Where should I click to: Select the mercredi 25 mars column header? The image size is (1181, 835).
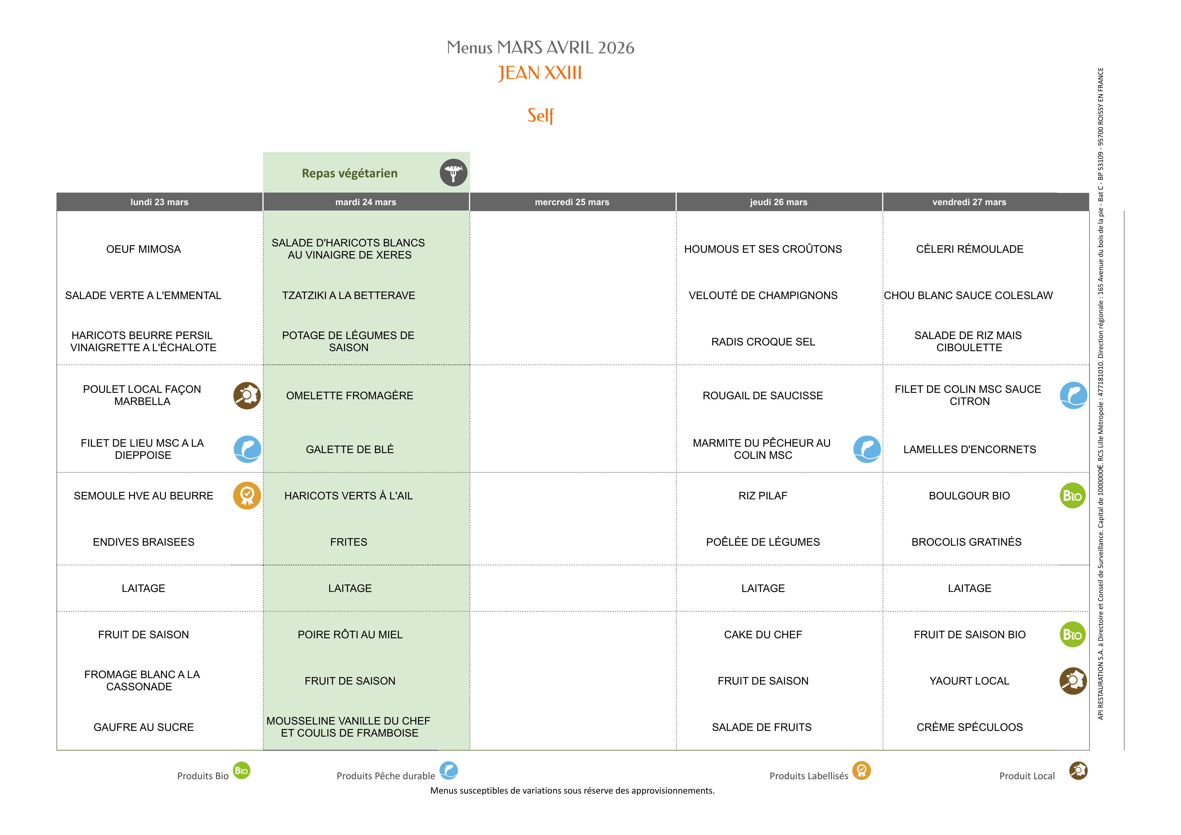pyautogui.click(x=572, y=202)
